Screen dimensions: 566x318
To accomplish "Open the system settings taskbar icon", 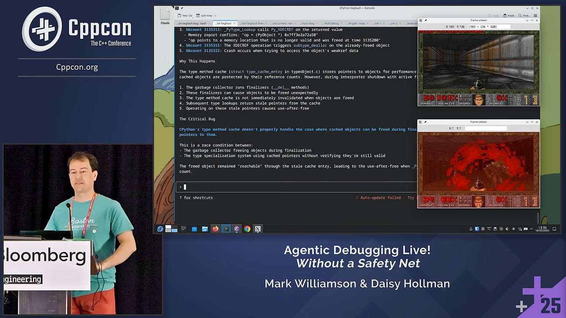I will tap(184, 229).
